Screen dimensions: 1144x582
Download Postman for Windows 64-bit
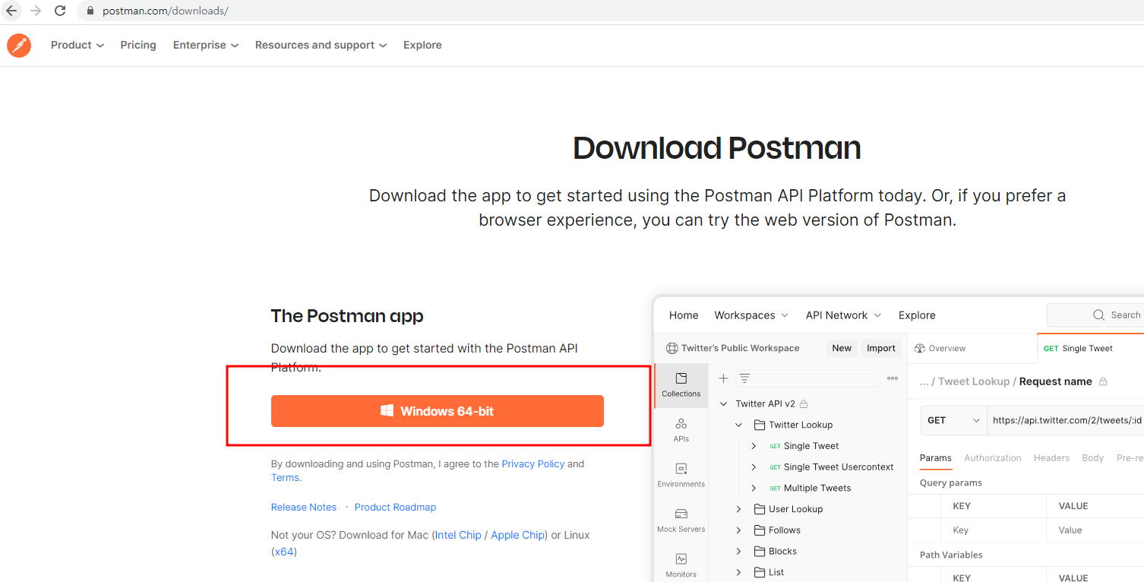click(x=438, y=411)
